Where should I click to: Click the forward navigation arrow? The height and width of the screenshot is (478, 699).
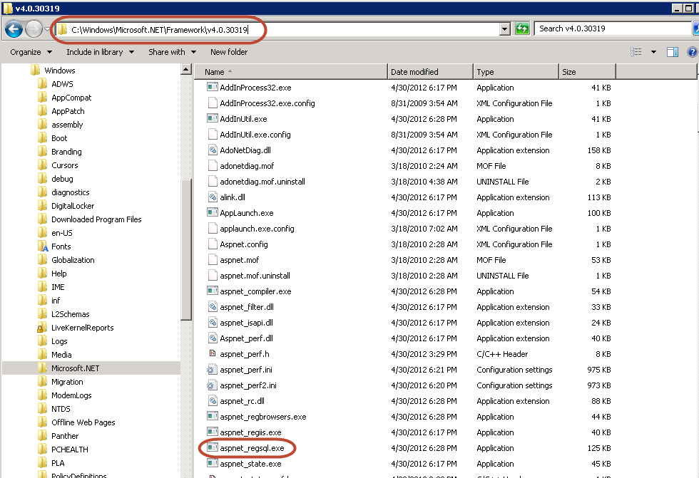[x=34, y=28]
